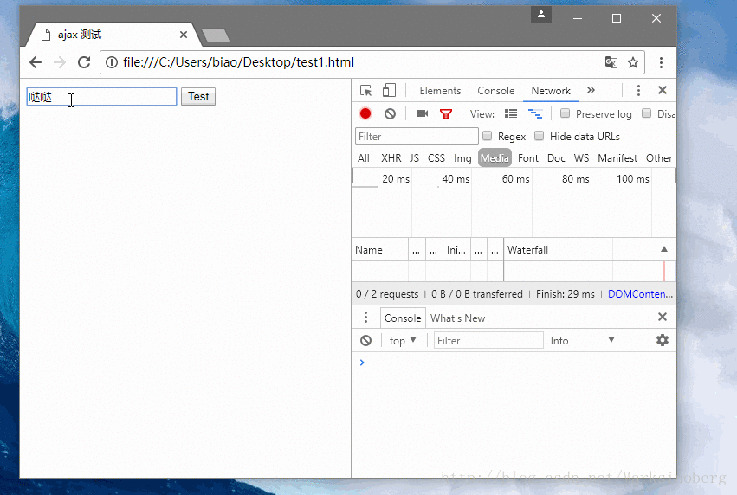The image size is (737, 495).
Task: Click the inspect element picker icon
Action: coord(365,91)
